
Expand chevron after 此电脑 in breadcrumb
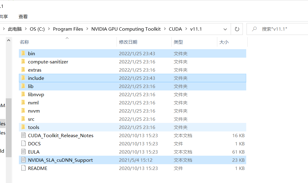click(x=26, y=29)
